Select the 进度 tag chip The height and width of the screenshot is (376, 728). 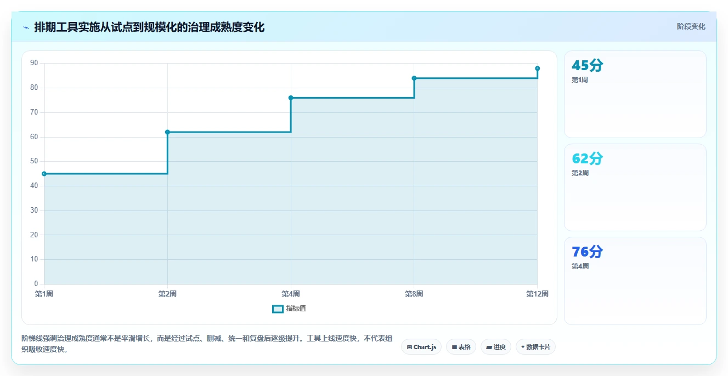pos(496,347)
